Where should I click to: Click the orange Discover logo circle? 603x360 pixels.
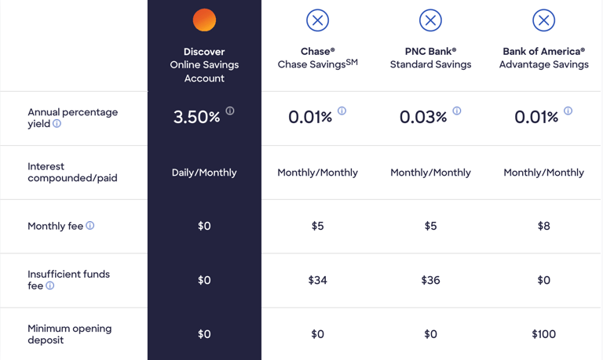(204, 20)
